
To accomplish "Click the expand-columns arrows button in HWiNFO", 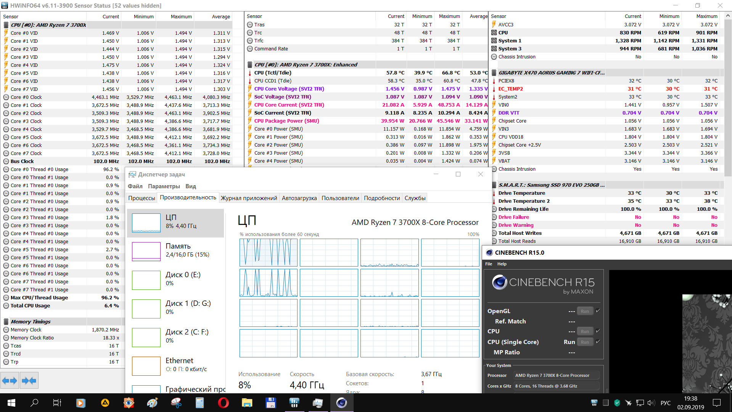I will [x=10, y=380].
